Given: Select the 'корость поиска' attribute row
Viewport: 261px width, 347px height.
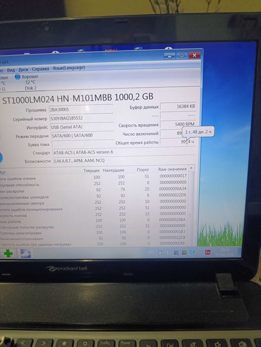Looking at the screenshot, I should click(94, 215).
